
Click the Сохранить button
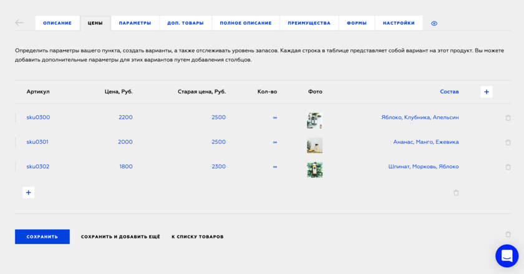tap(42, 237)
